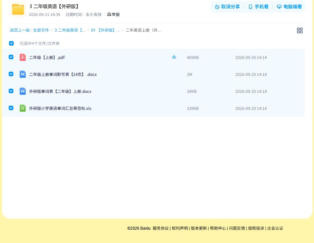Click the 405KB file size value
This screenshot has height=243, width=314.
(x=193, y=58)
